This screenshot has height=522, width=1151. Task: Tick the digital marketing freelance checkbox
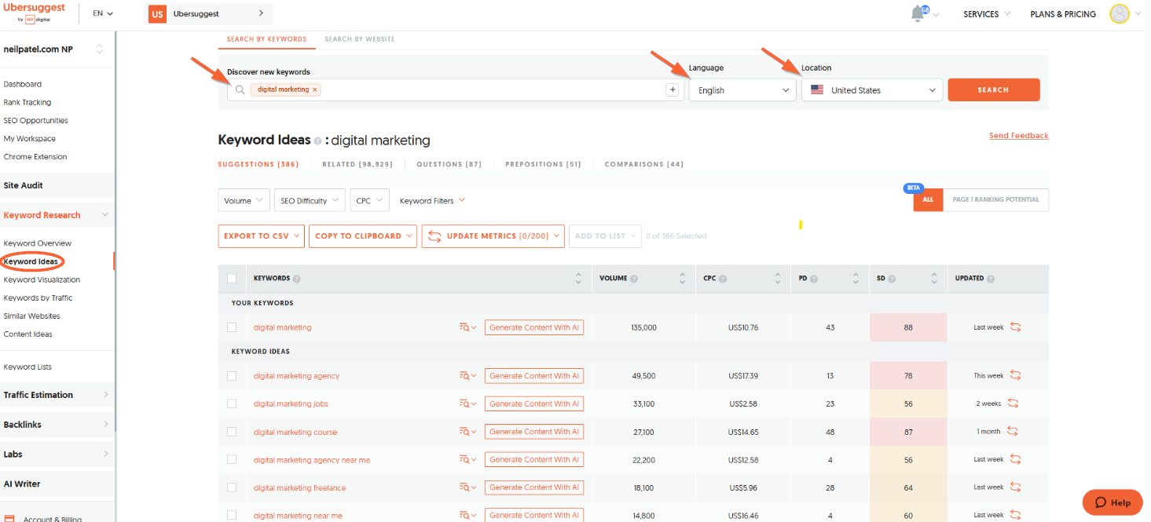[232, 487]
